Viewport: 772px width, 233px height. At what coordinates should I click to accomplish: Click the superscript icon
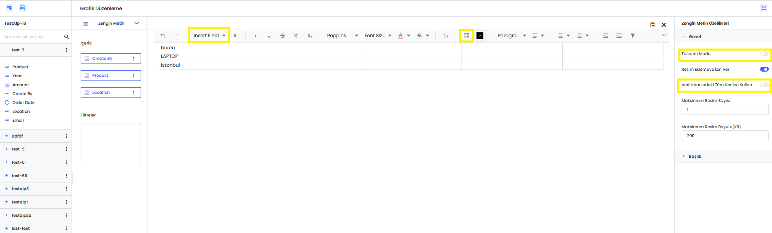[x=296, y=36]
